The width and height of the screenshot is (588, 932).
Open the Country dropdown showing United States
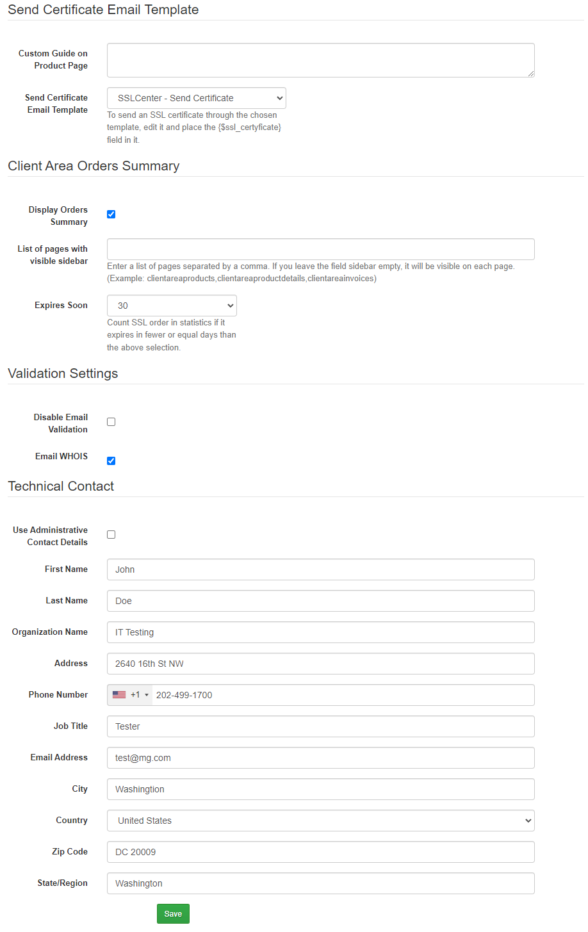click(320, 820)
